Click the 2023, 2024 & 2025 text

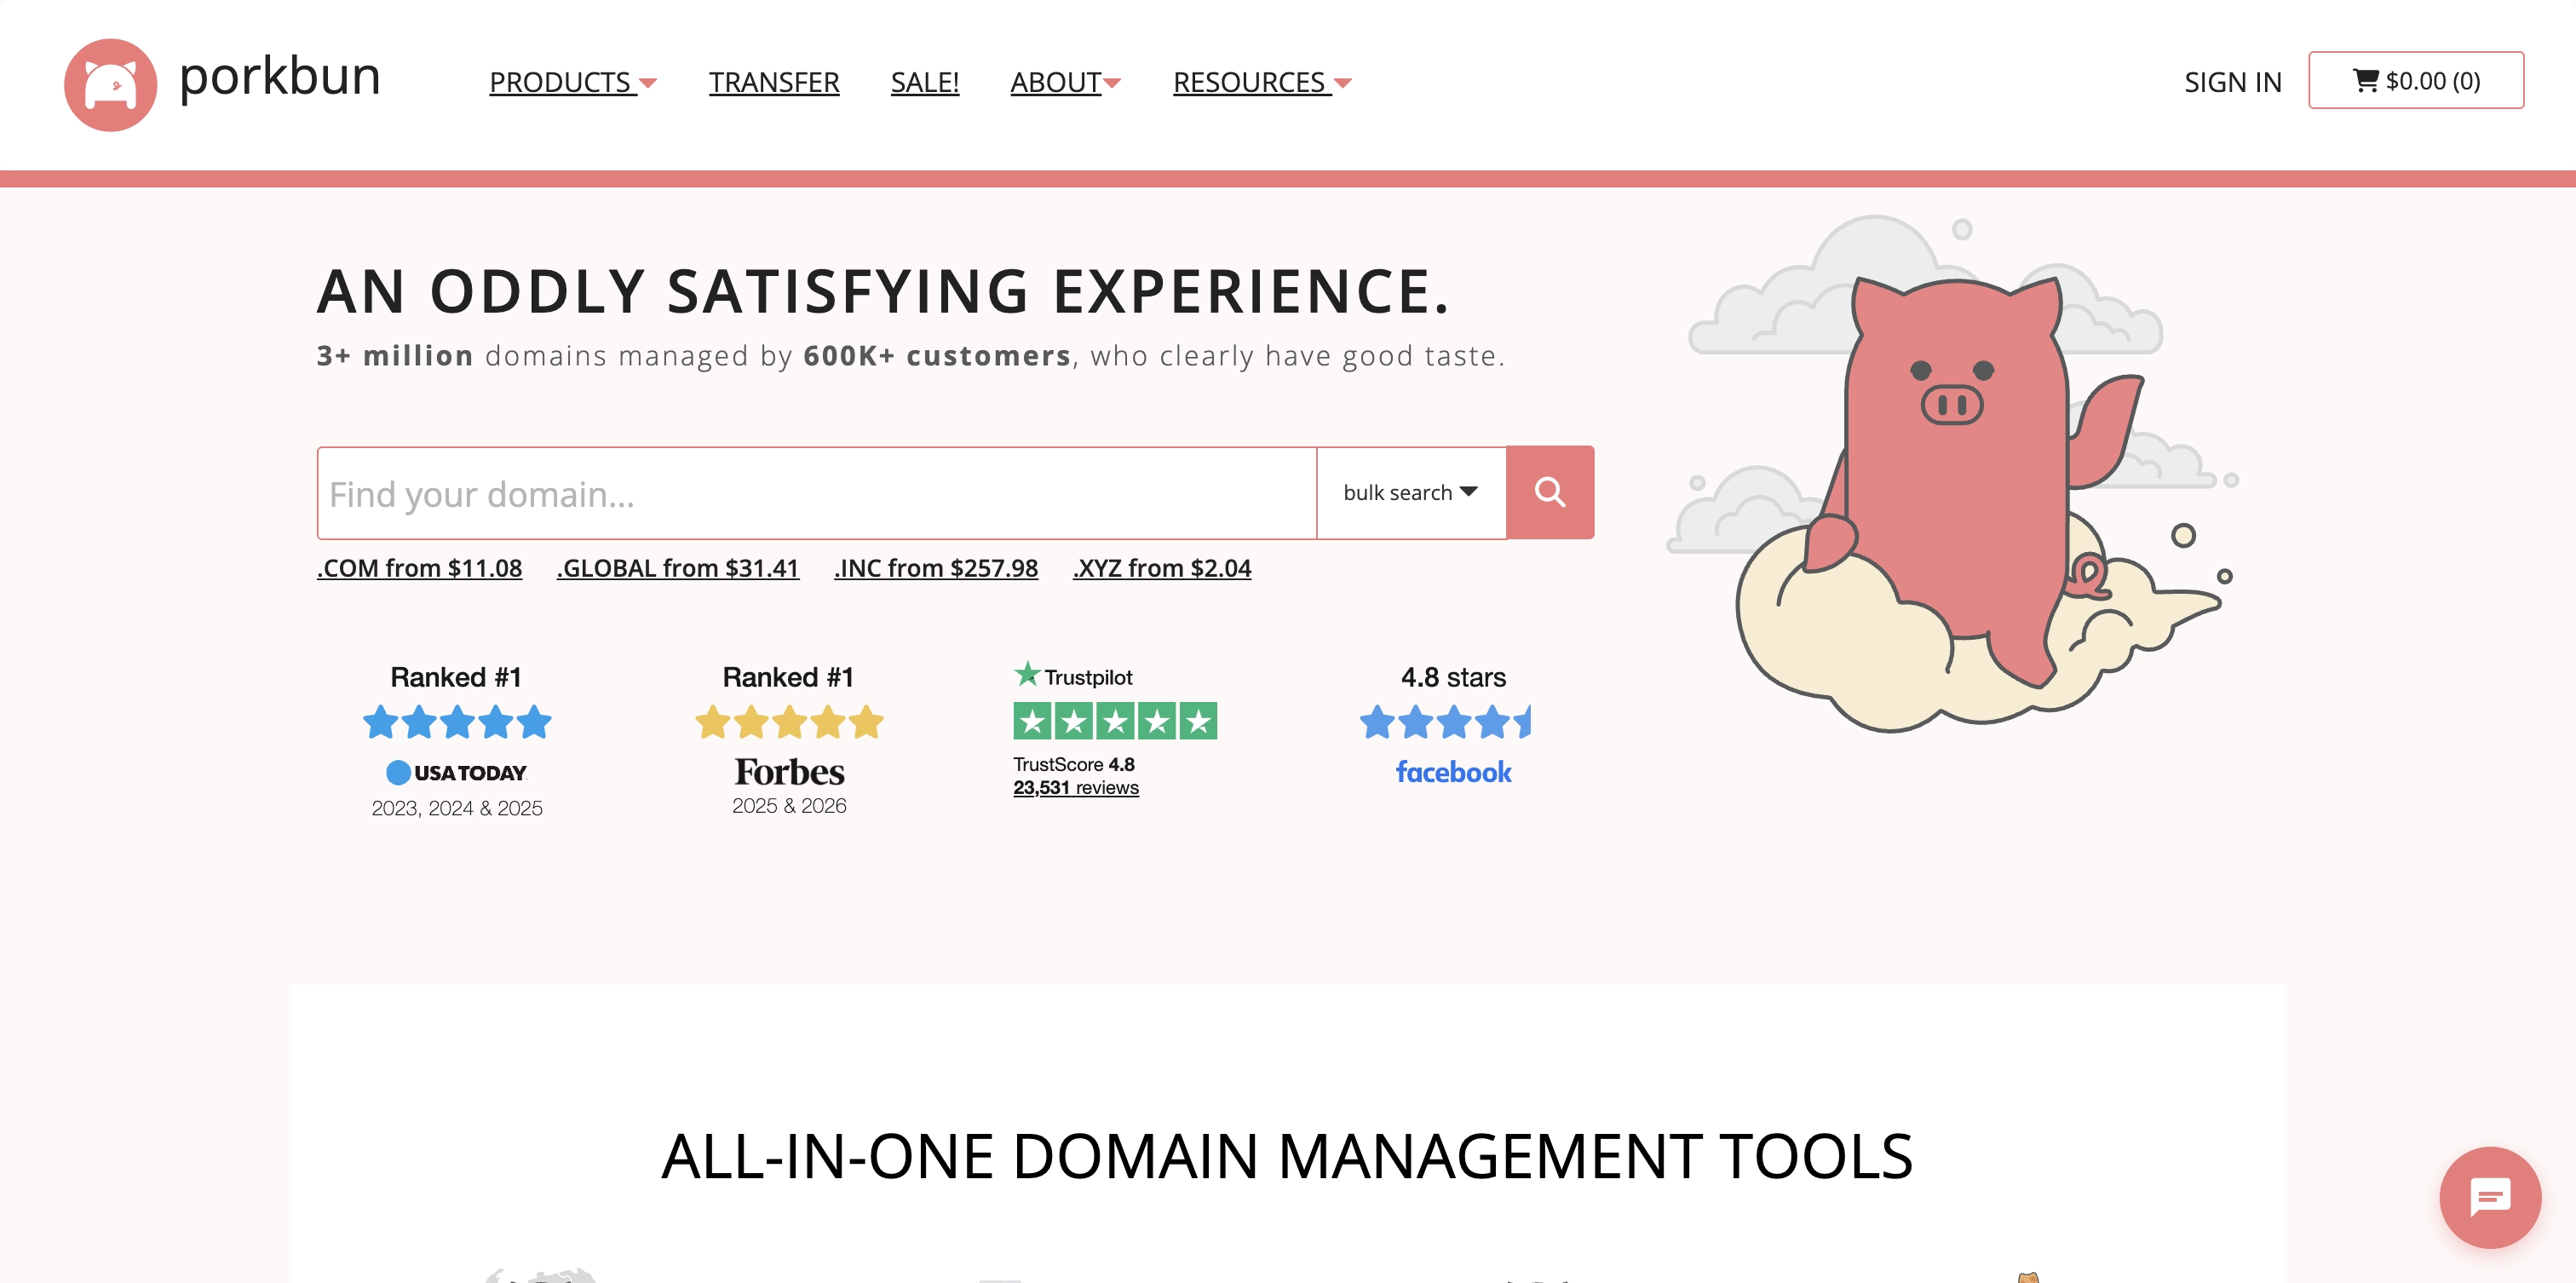point(457,808)
